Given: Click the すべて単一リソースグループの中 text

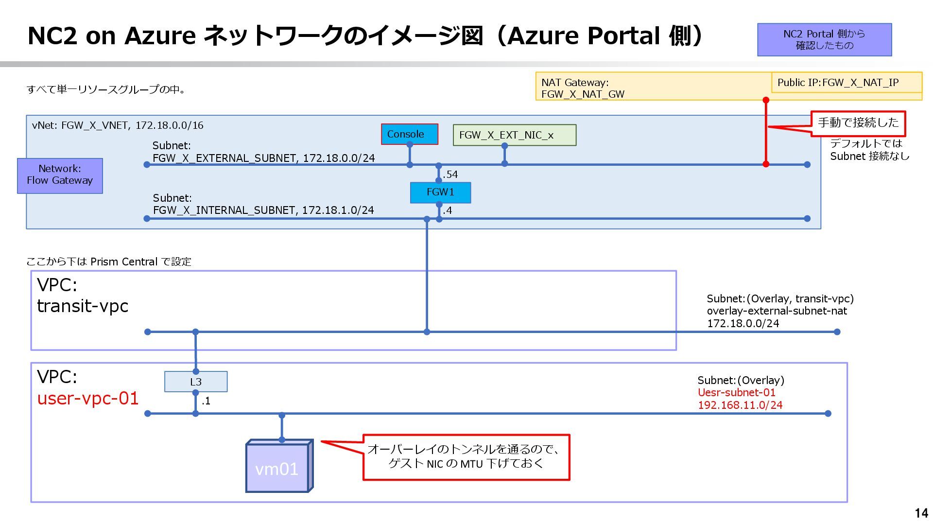Looking at the screenshot, I should pyautogui.click(x=105, y=89).
